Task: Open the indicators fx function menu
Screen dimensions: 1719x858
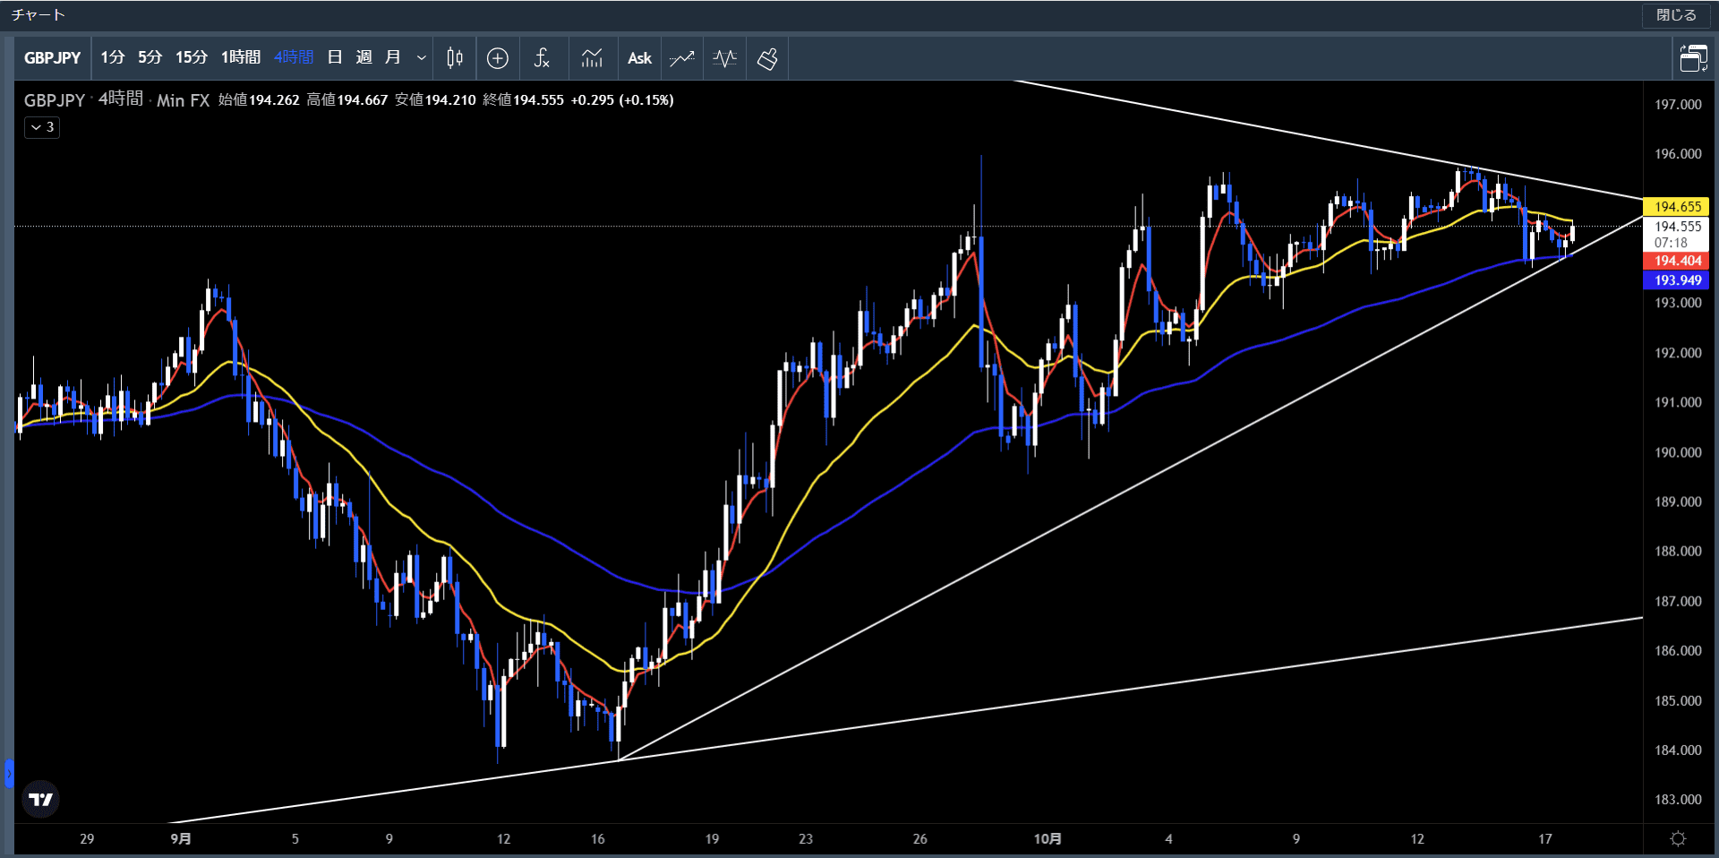Action: pyautogui.click(x=542, y=58)
